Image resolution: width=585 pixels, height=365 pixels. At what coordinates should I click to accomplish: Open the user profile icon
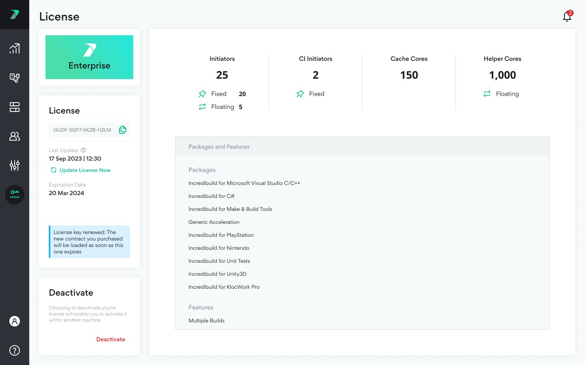[x=15, y=321]
